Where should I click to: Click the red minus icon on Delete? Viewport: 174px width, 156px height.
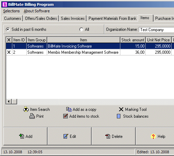coord(108,136)
